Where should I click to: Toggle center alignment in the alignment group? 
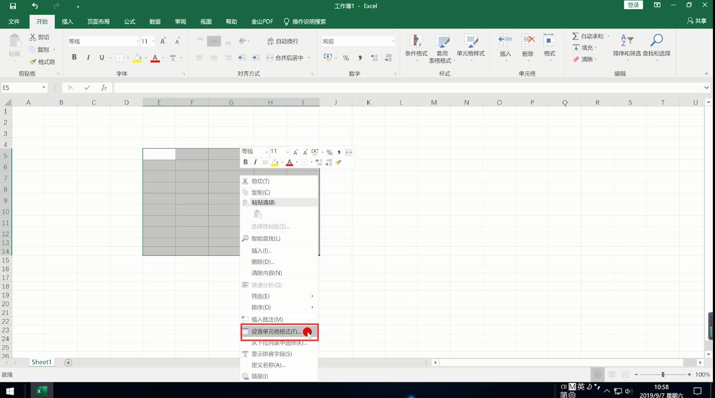coord(213,58)
